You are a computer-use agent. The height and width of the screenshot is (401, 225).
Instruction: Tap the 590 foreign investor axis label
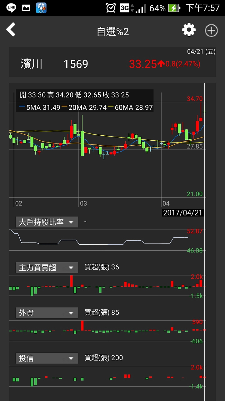(x=197, y=322)
